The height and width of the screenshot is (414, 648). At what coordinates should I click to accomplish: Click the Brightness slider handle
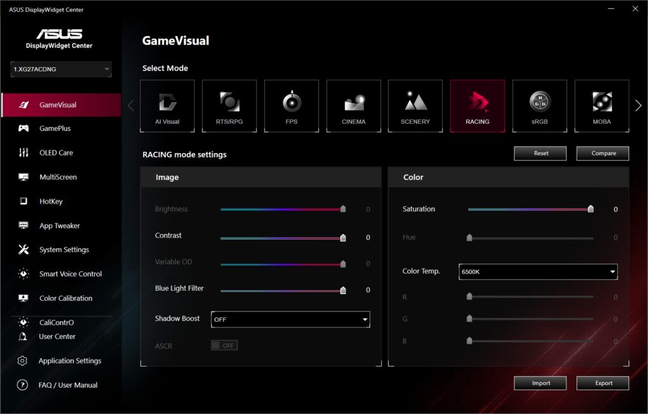[x=343, y=209]
